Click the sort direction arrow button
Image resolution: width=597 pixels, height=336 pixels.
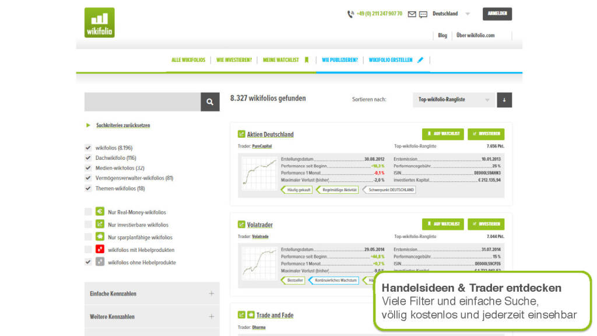(504, 100)
